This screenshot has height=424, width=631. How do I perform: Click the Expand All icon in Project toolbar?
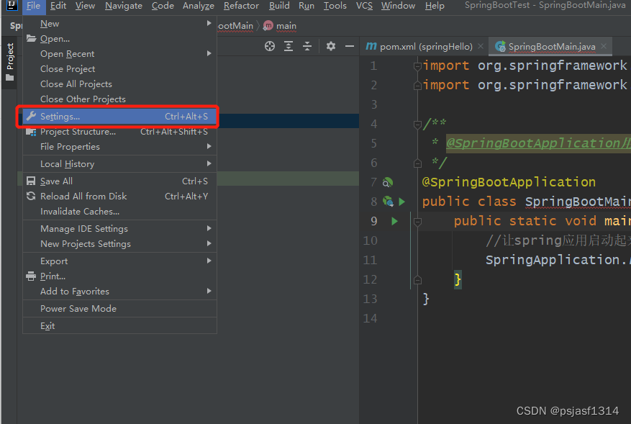click(x=289, y=46)
